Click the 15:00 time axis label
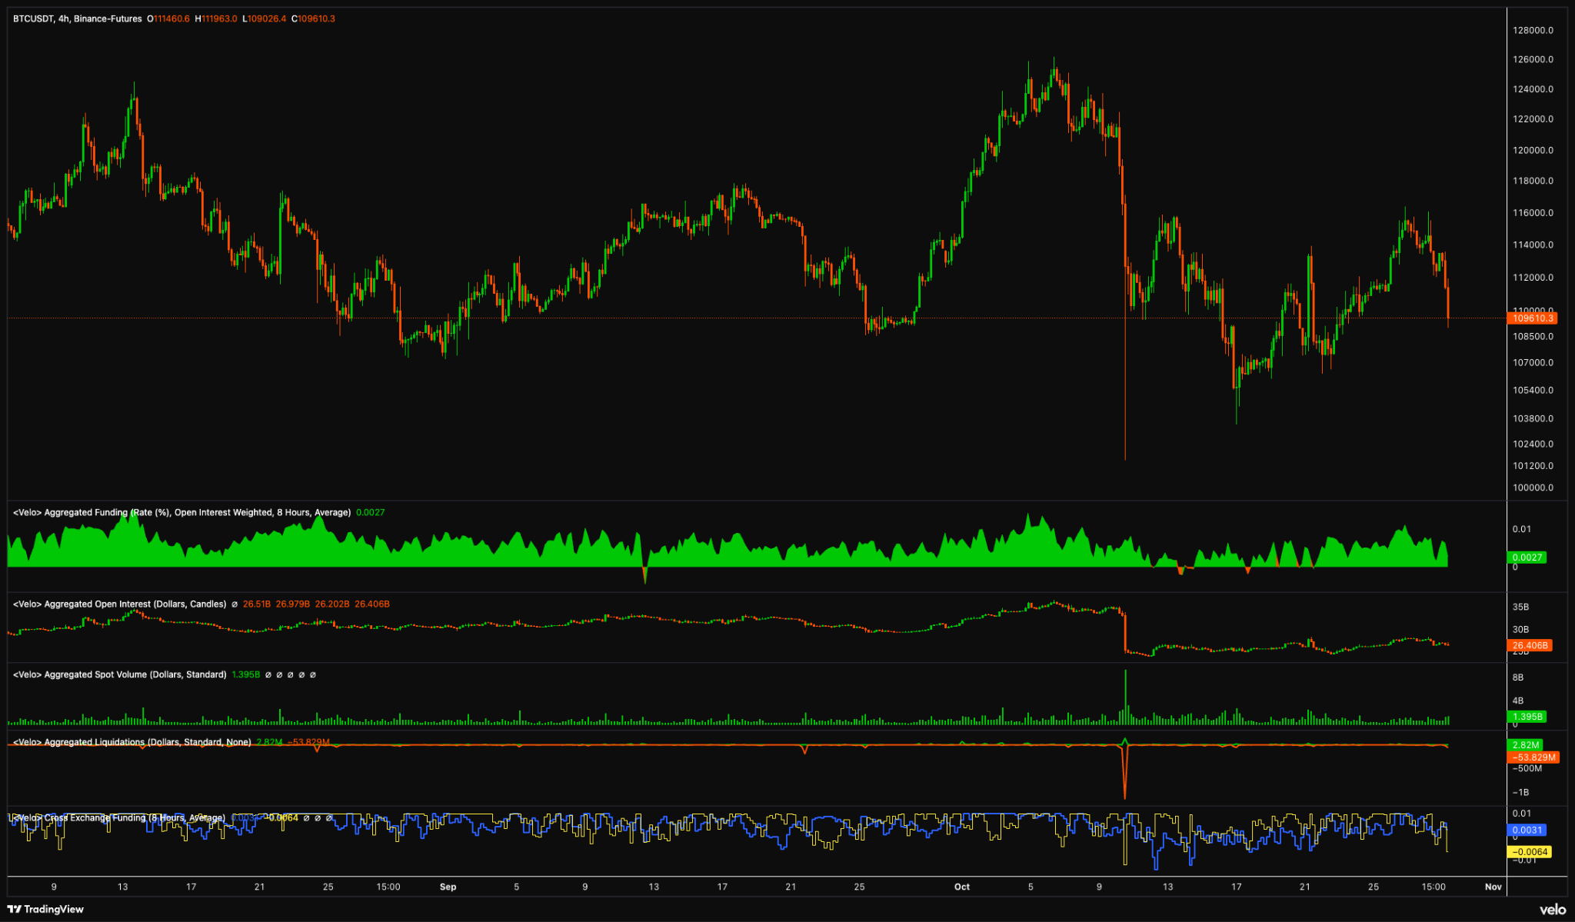 (388, 887)
